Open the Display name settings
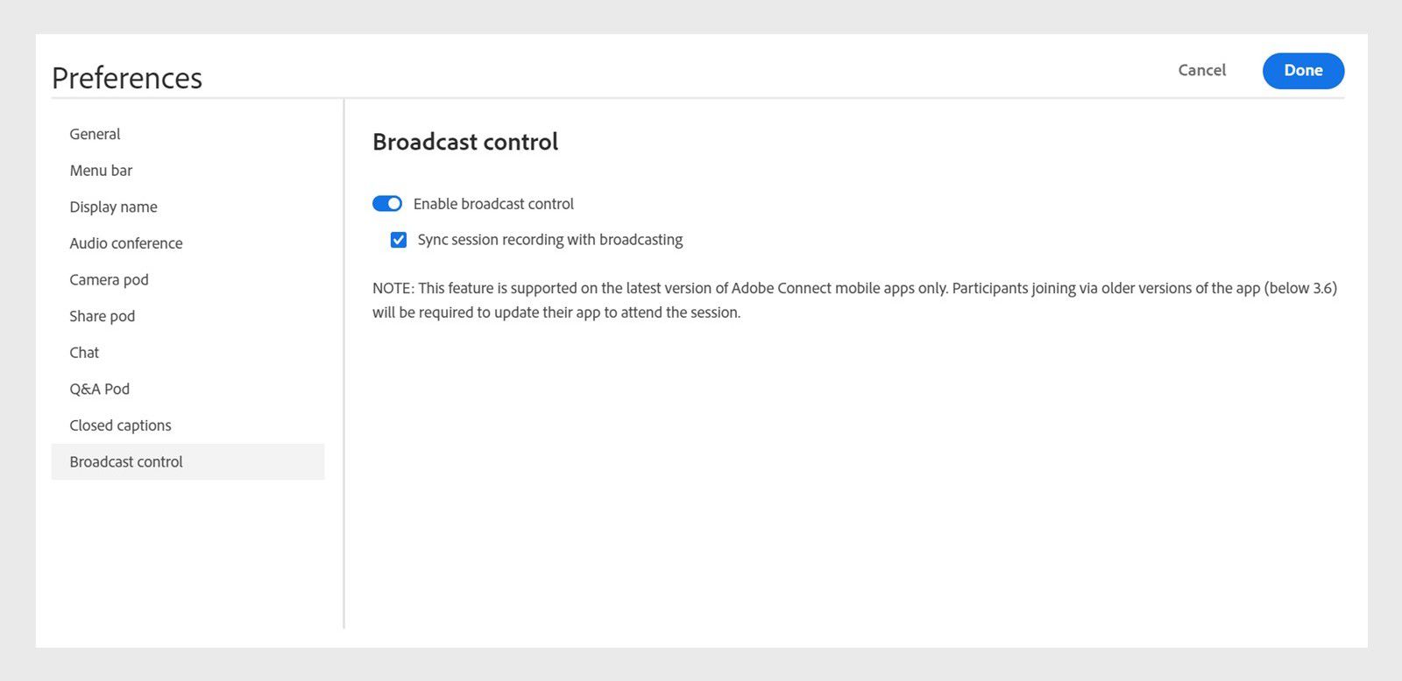 (113, 207)
